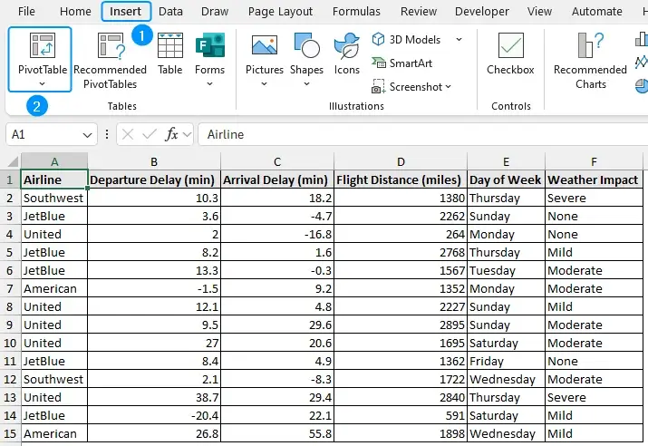Switch to the Home tab
The height and width of the screenshot is (446, 648).
75,11
